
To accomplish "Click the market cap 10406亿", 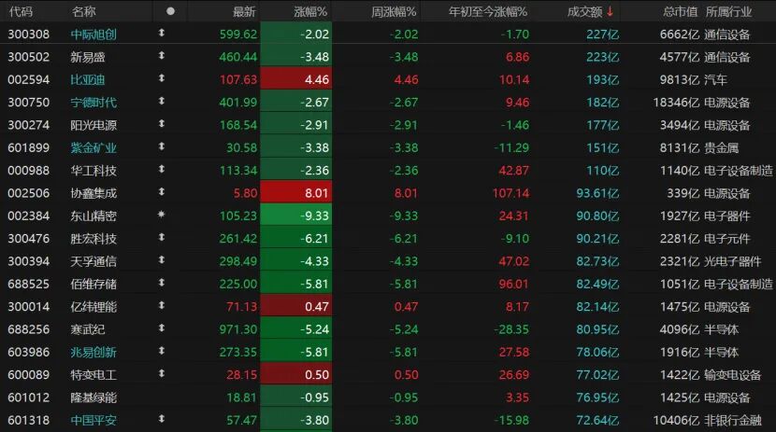I will (x=676, y=420).
